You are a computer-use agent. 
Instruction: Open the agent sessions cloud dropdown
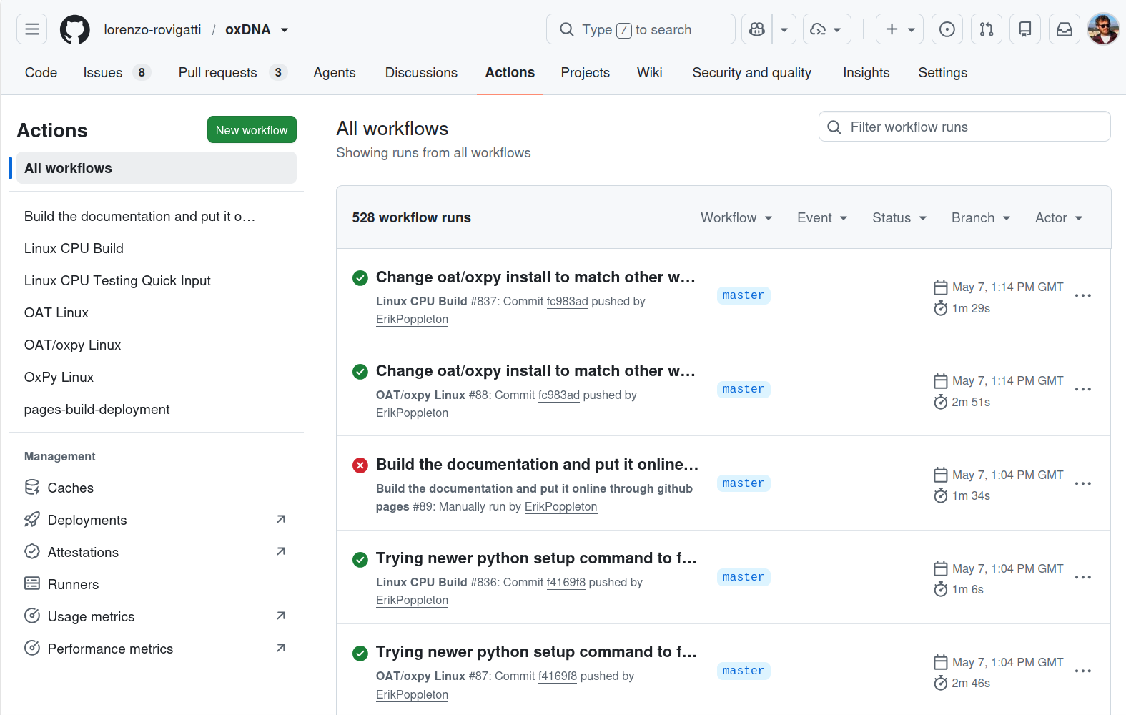coord(827,29)
